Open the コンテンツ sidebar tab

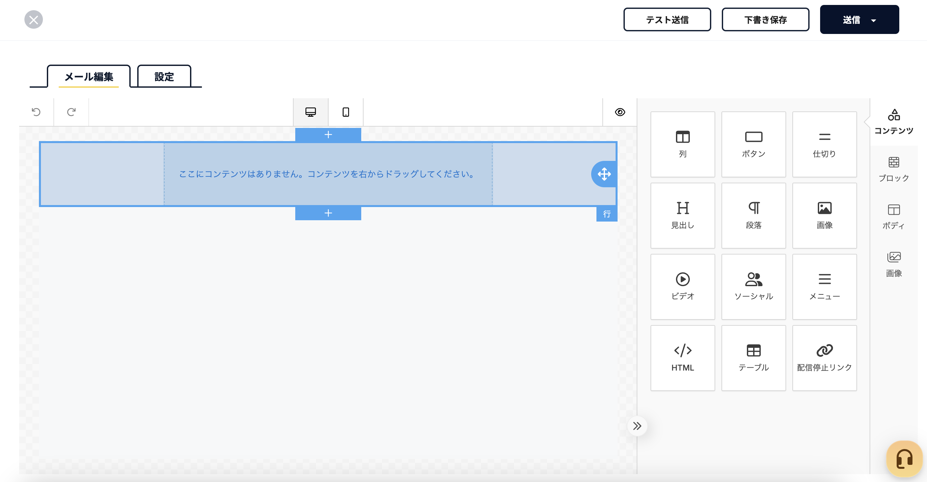point(894,122)
